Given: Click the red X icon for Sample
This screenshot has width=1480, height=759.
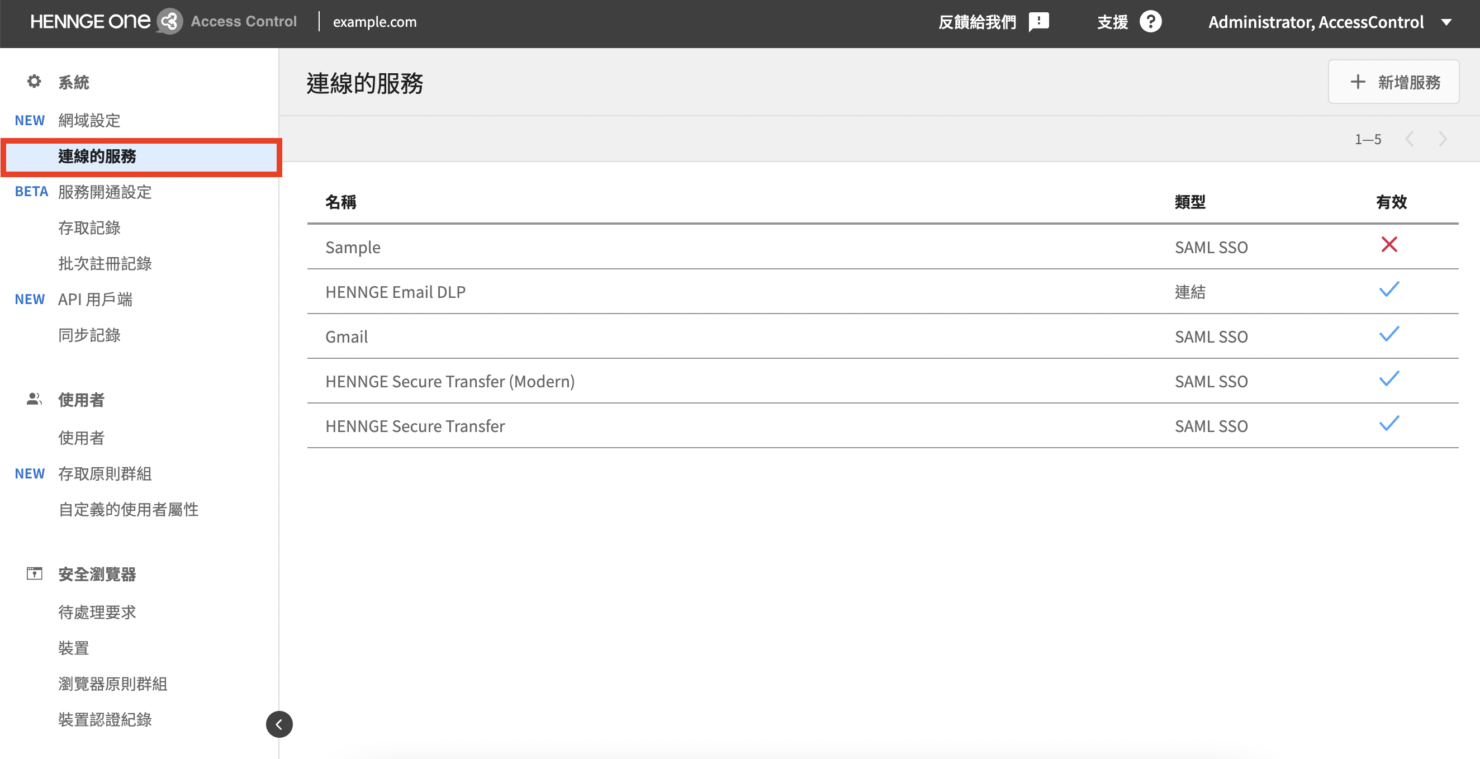Looking at the screenshot, I should [1389, 245].
